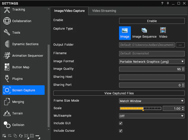The width and height of the screenshot is (188, 140).
Task: Click the bracketed page icon in bottom toolbar
Action: click(26, 136)
